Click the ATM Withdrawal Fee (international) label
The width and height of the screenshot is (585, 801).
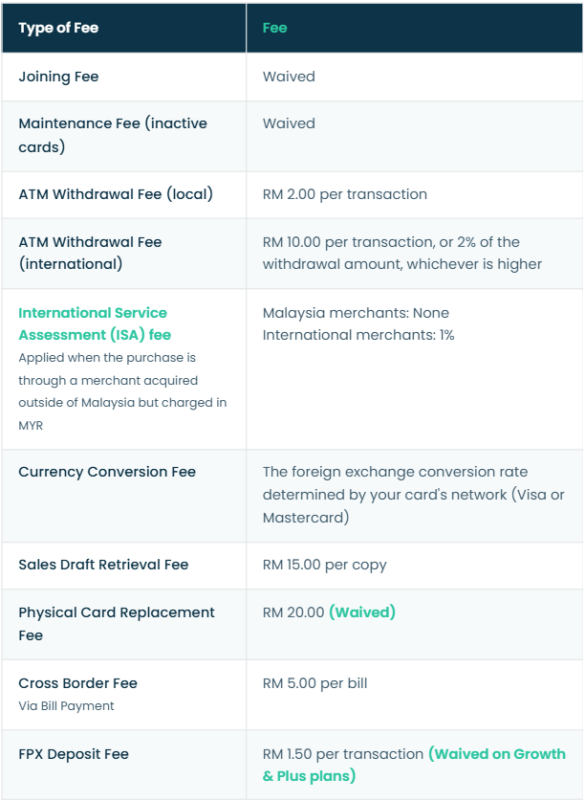(x=90, y=253)
